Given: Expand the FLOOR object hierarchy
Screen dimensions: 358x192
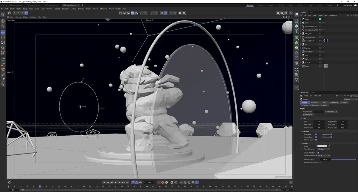Looking at the screenshot, I should point(301,63).
